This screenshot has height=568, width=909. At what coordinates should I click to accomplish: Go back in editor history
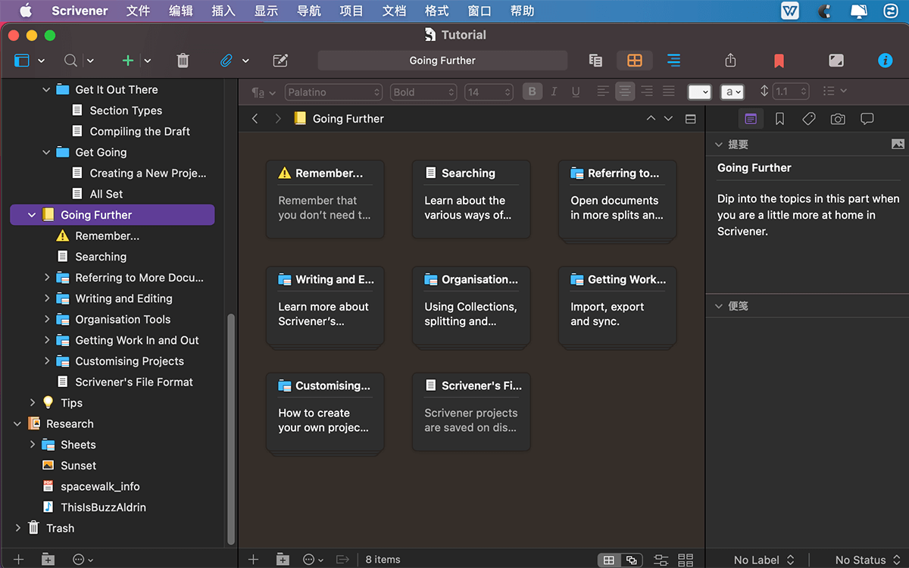pyautogui.click(x=255, y=119)
